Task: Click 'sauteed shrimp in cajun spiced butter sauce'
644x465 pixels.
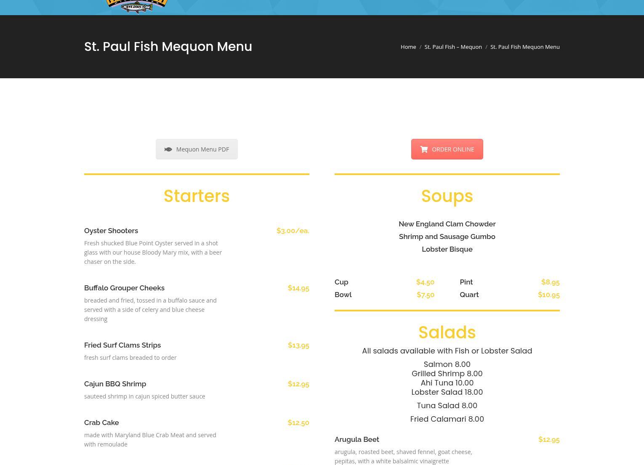Action: 145,396
